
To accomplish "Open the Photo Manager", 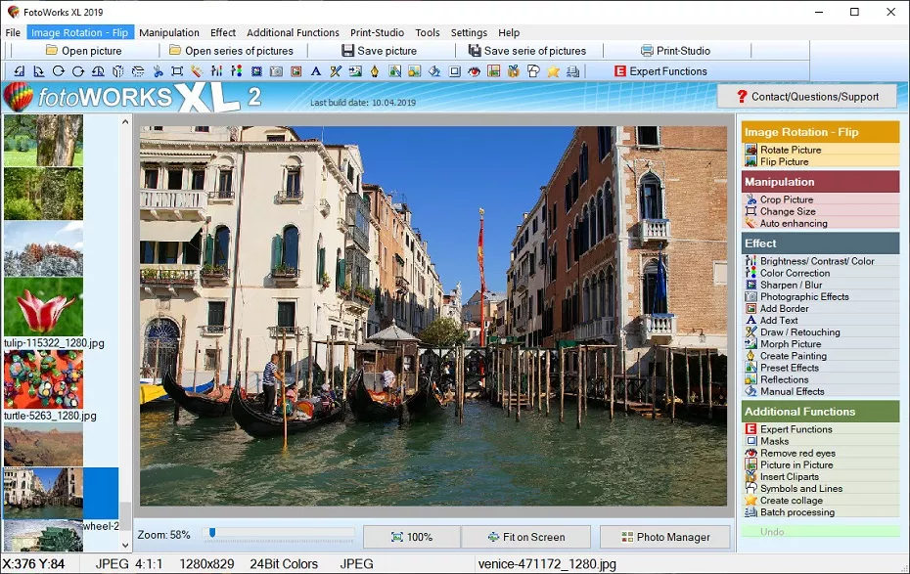I will point(665,536).
